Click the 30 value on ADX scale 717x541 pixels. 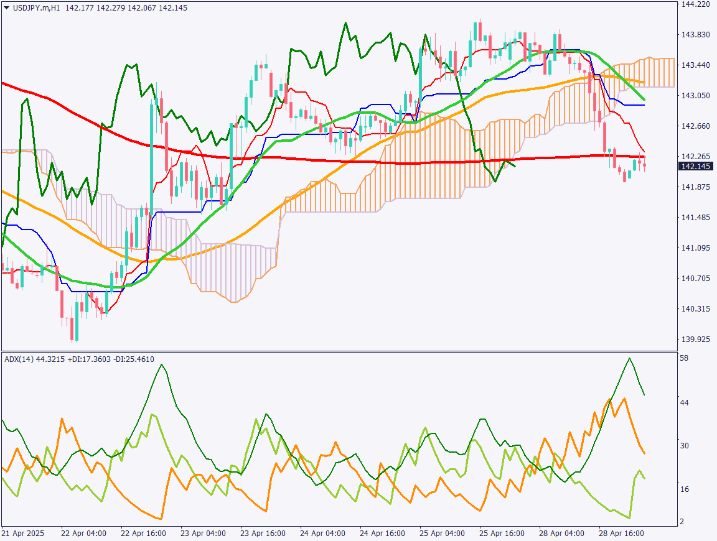click(684, 446)
